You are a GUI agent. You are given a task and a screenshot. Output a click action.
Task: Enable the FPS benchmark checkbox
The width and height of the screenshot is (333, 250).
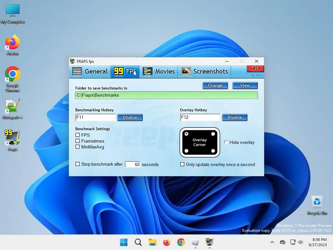pyautogui.click(x=77, y=135)
